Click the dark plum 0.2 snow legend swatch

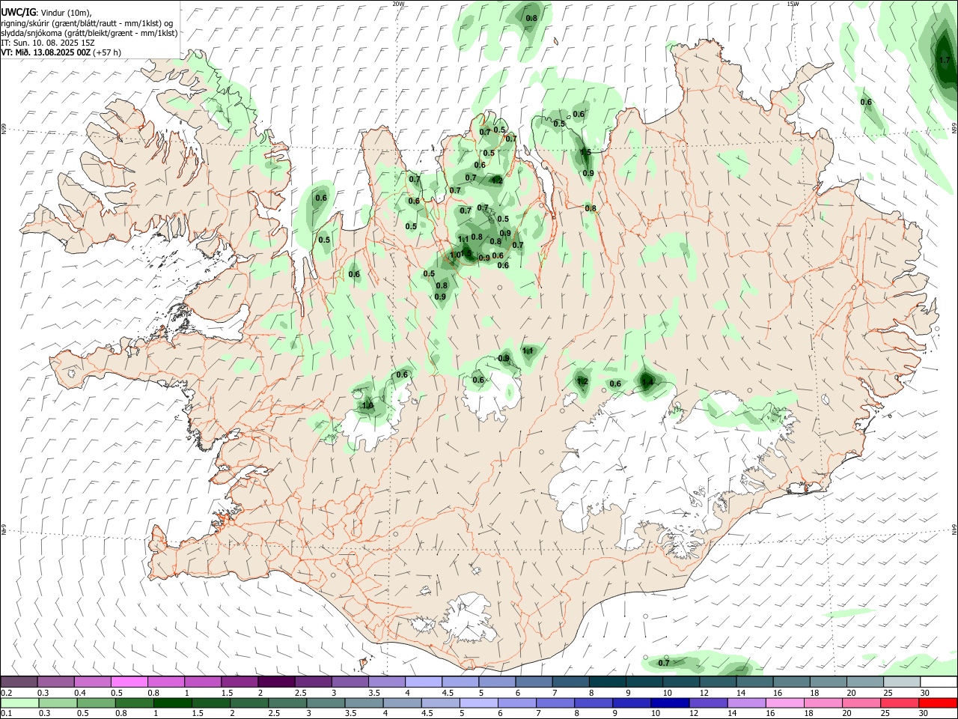coord(19,682)
